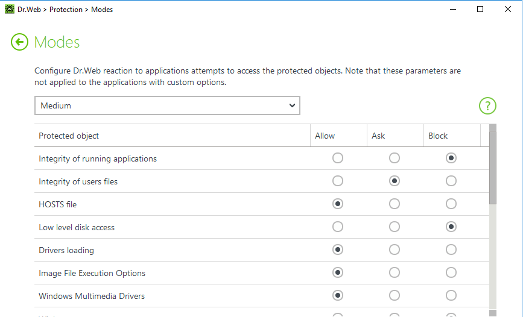Open help via green question mark icon
The image size is (523, 317).
coord(487,105)
